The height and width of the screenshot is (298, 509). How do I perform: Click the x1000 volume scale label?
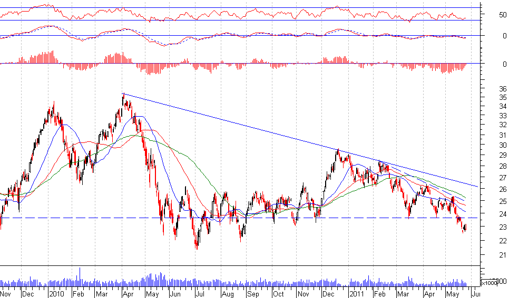point(489,283)
